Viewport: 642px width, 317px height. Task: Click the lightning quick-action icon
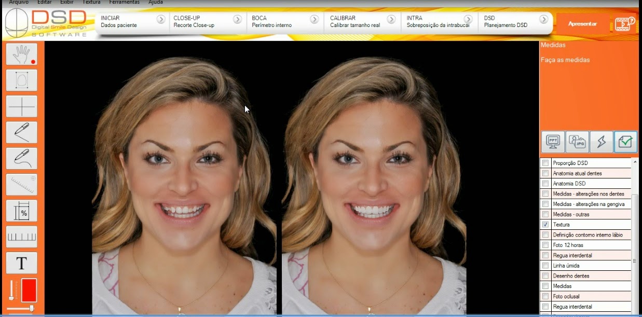601,141
